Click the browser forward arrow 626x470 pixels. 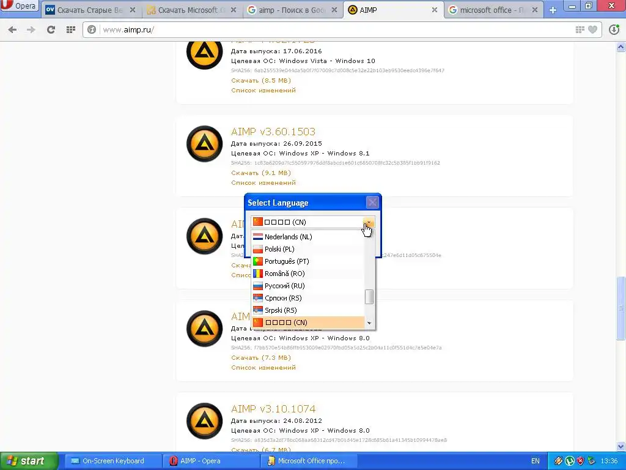[31, 29]
